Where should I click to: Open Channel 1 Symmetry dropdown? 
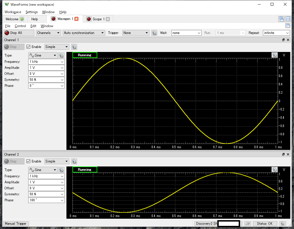pyautogui.click(x=46, y=80)
